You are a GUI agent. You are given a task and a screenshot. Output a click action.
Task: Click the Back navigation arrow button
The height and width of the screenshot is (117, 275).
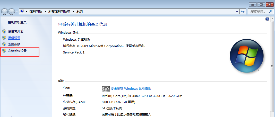[4, 12]
